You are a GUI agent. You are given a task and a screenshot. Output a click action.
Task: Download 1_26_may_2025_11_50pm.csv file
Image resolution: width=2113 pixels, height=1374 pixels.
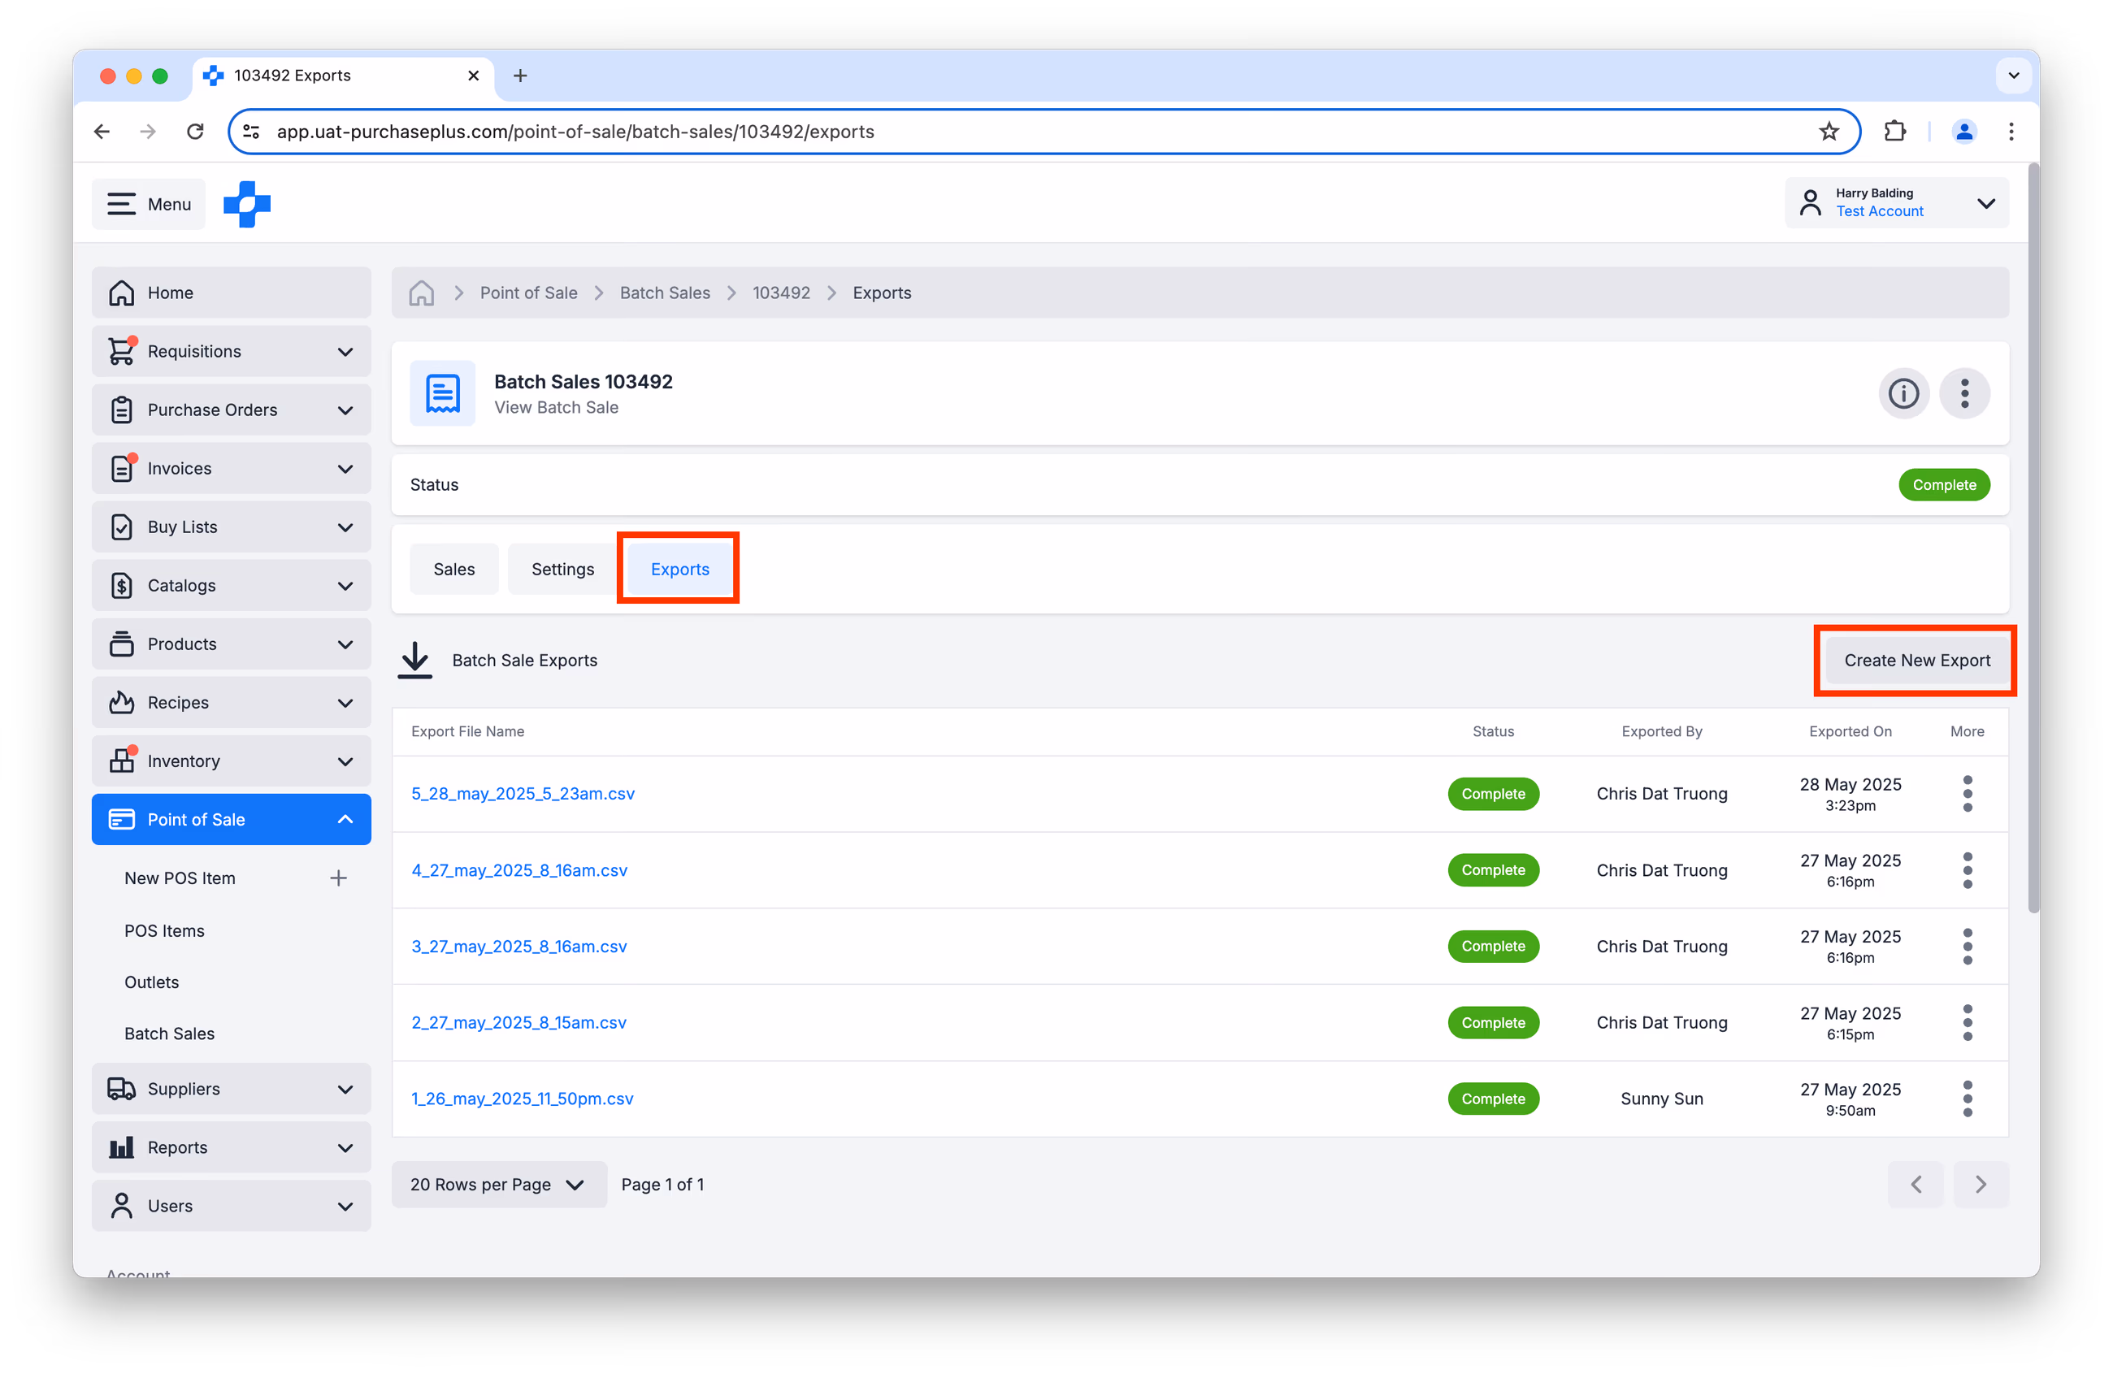pyautogui.click(x=522, y=1099)
